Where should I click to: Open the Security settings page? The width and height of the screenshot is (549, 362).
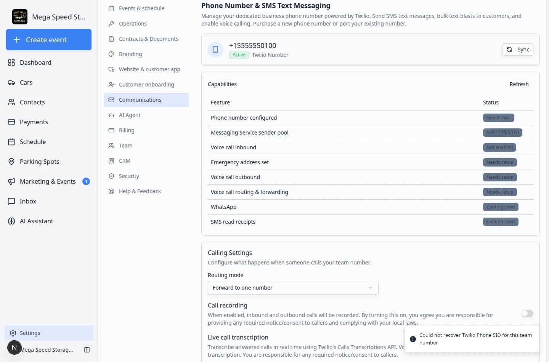[146, 176]
